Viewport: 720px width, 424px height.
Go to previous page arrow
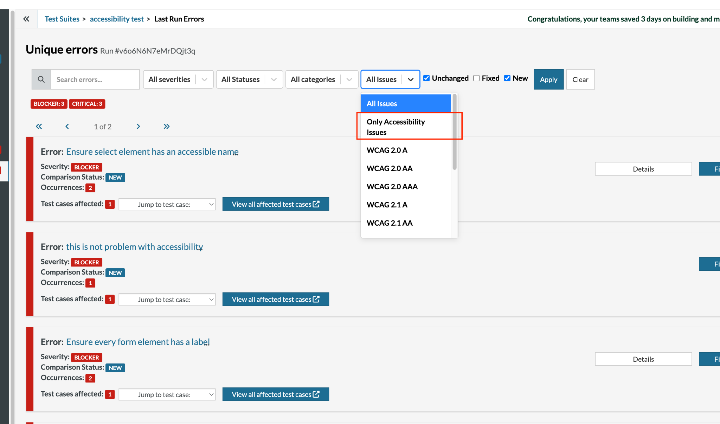click(x=67, y=127)
